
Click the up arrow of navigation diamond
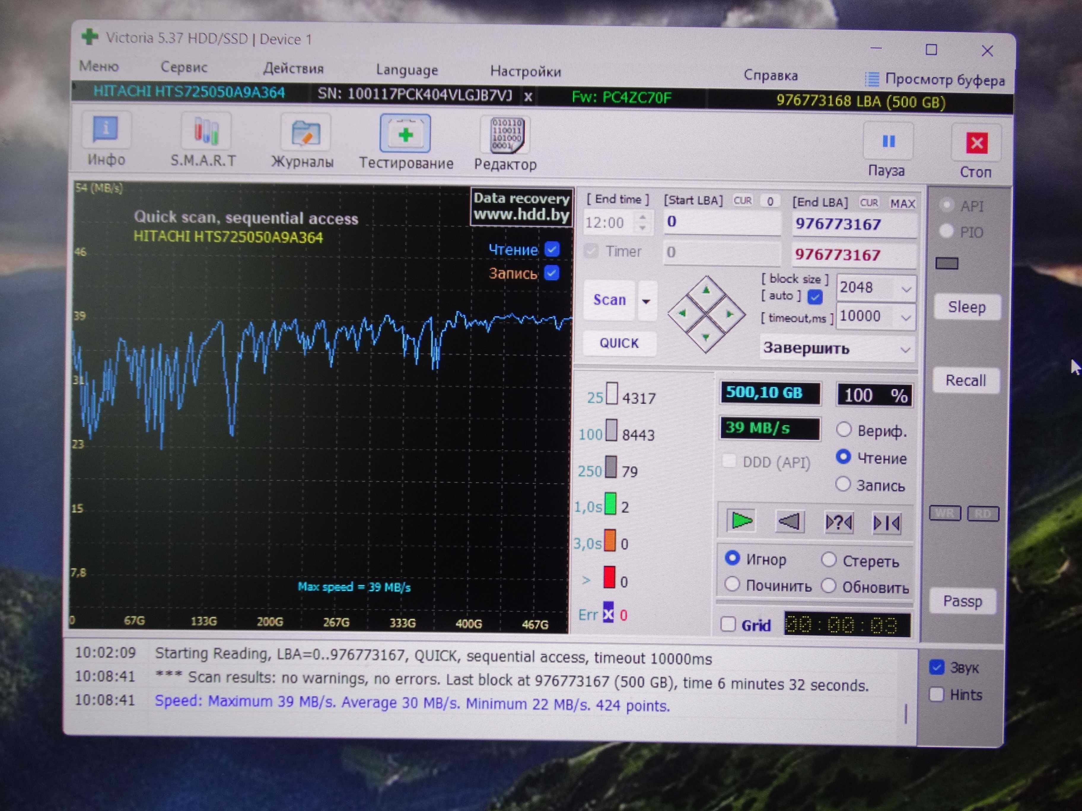pos(706,290)
